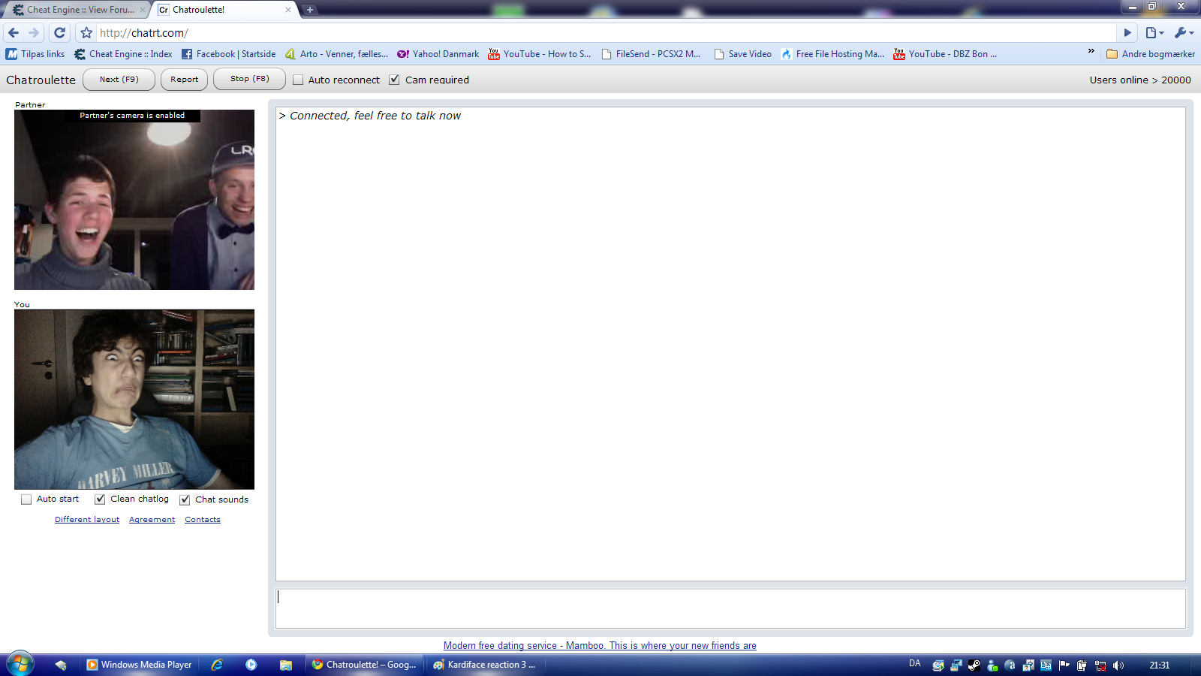Open the power plug battery tray icon

1082,665
